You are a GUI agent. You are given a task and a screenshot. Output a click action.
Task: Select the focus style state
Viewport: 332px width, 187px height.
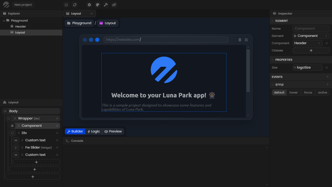[308, 92]
